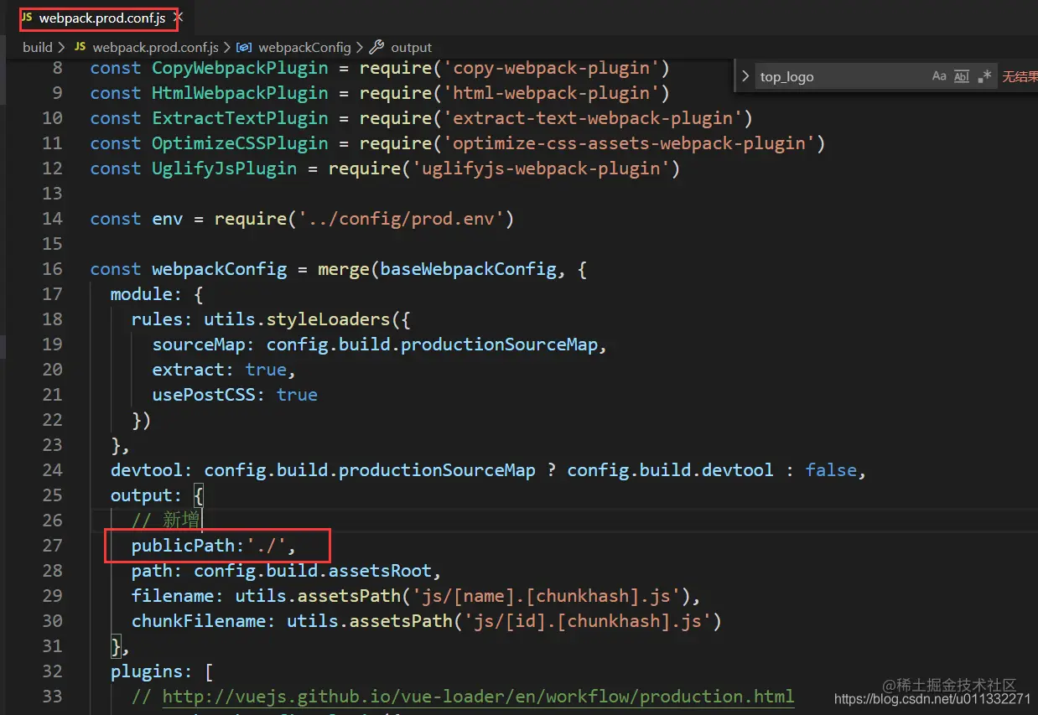1038x715 pixels.
Task: Toggle Use Regular Expression in find widget
Action: [984, 76]
